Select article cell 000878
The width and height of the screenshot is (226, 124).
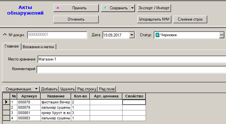(29, 102)
